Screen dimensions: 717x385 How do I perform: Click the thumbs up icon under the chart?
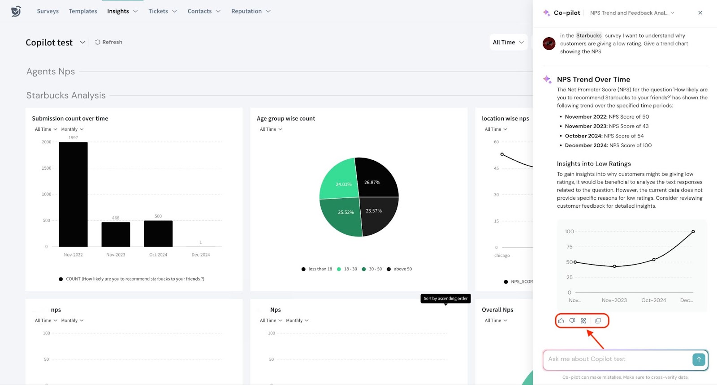point(561,321)
